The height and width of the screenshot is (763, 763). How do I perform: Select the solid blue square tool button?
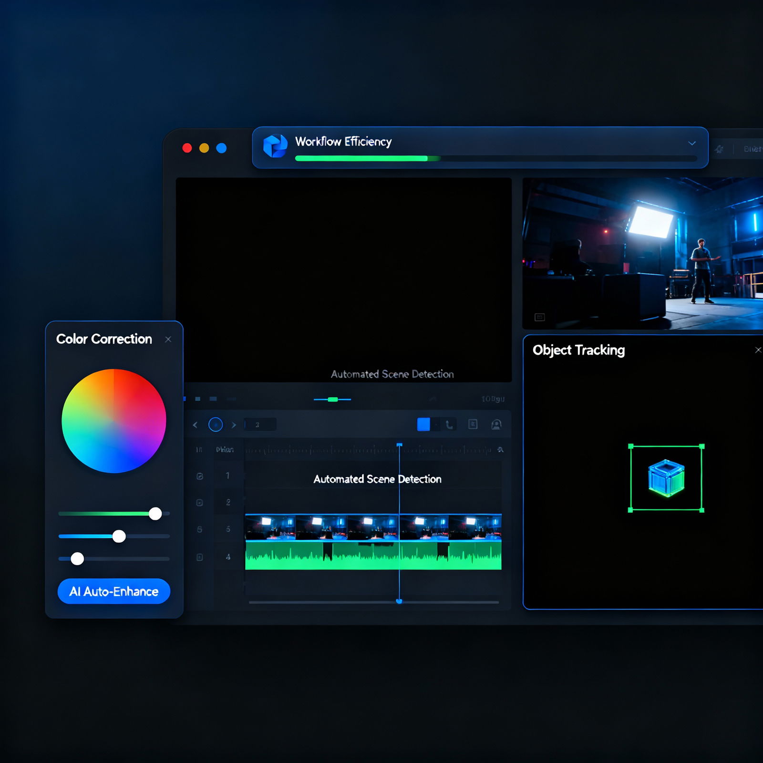[423, 424]
